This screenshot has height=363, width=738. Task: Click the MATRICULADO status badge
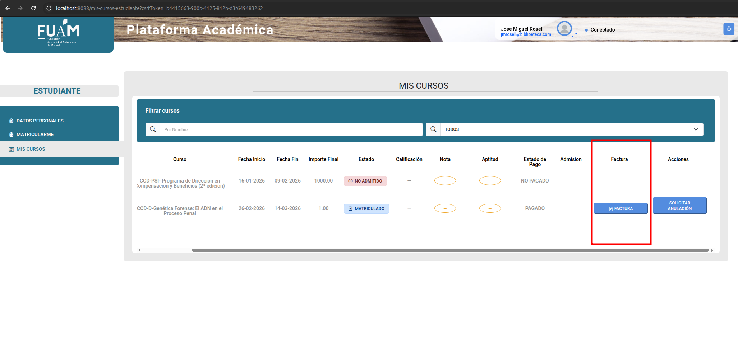click(x=366, y=209)
